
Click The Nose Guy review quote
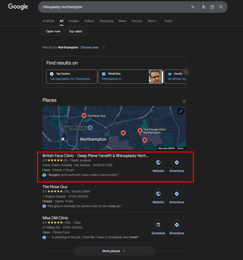[x=85, y=206]
